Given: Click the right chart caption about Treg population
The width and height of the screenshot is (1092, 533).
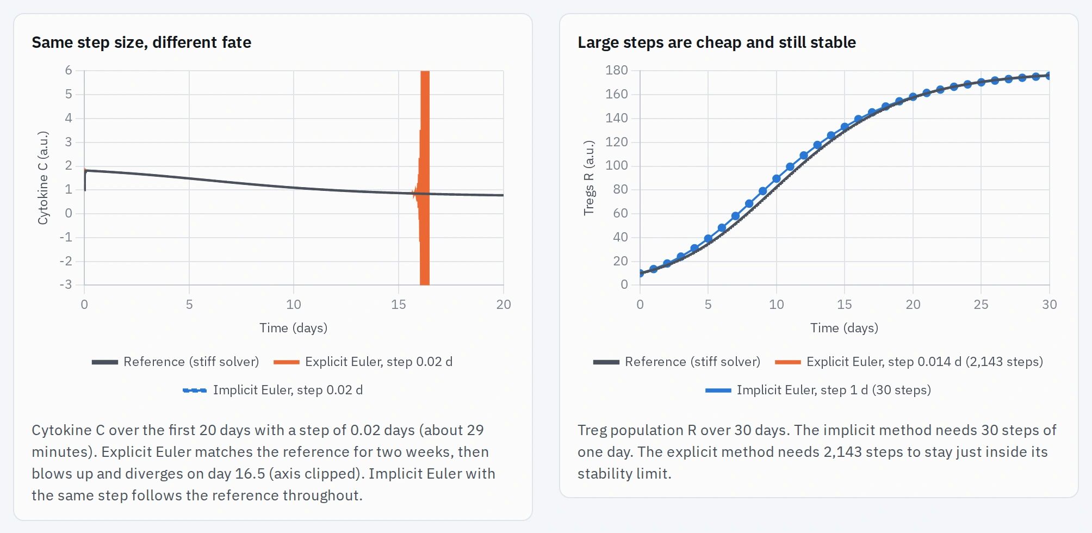Looking at the screenshot, I should pos(817,451).
